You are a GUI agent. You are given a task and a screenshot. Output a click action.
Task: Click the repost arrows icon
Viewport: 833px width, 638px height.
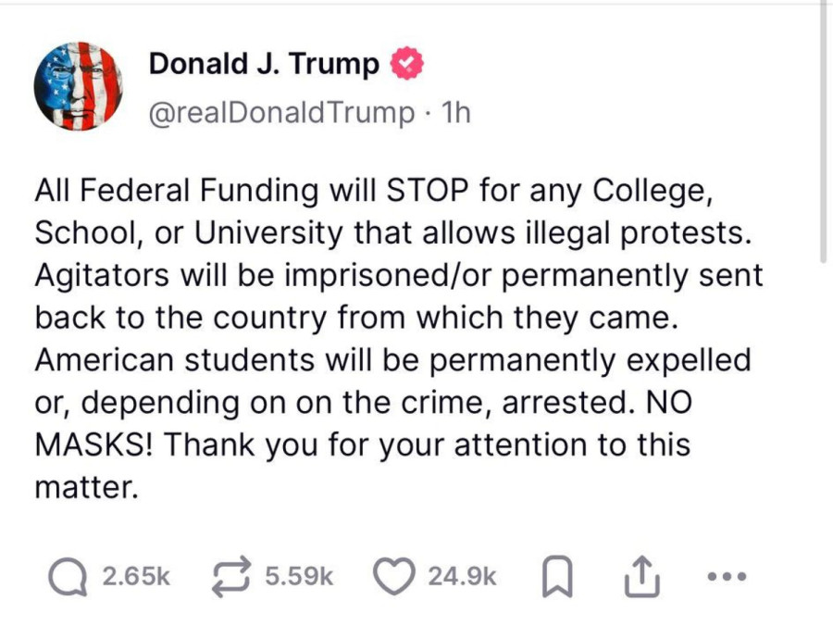point(234,576)
